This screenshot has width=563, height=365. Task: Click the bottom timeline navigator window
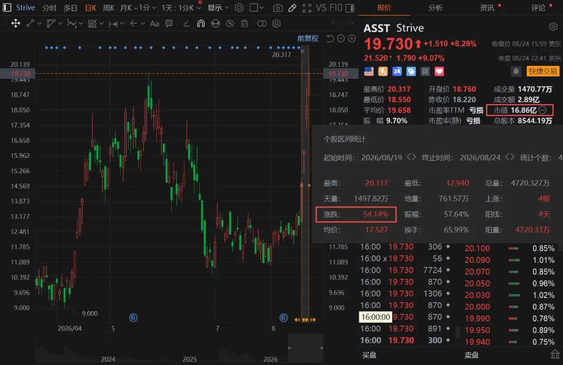click(306, 348)
